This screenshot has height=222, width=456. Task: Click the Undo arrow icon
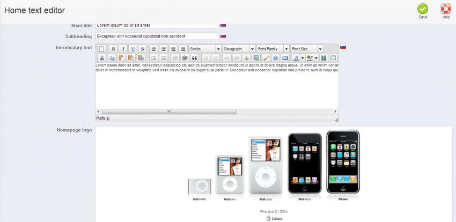pos(205,57)
